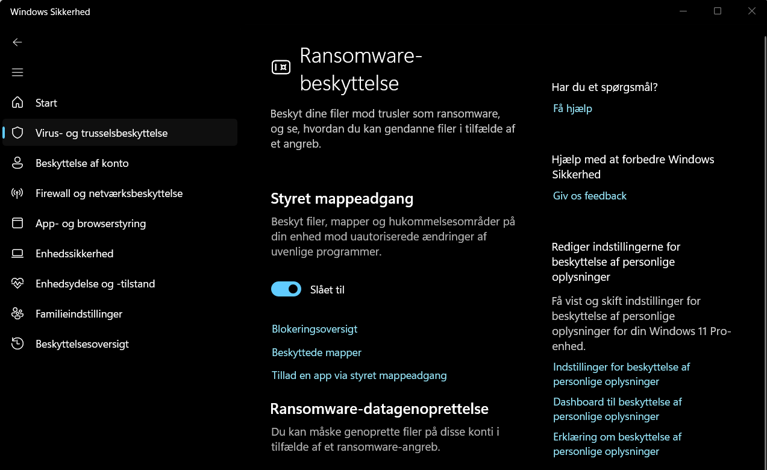The image size is (767, 470).
Task: Open the Giv os feedback link
Action: click(x=590, y=196)
